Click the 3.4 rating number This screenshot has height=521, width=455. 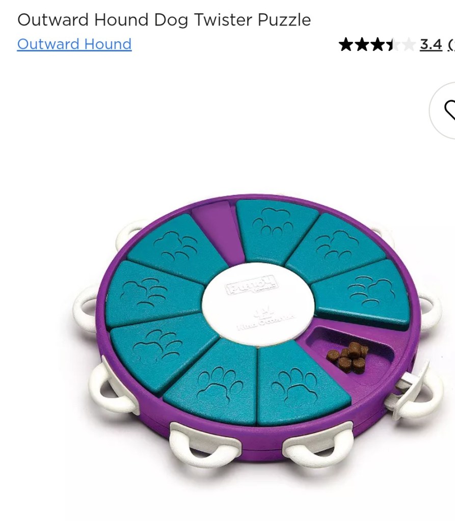pos(431,44)
